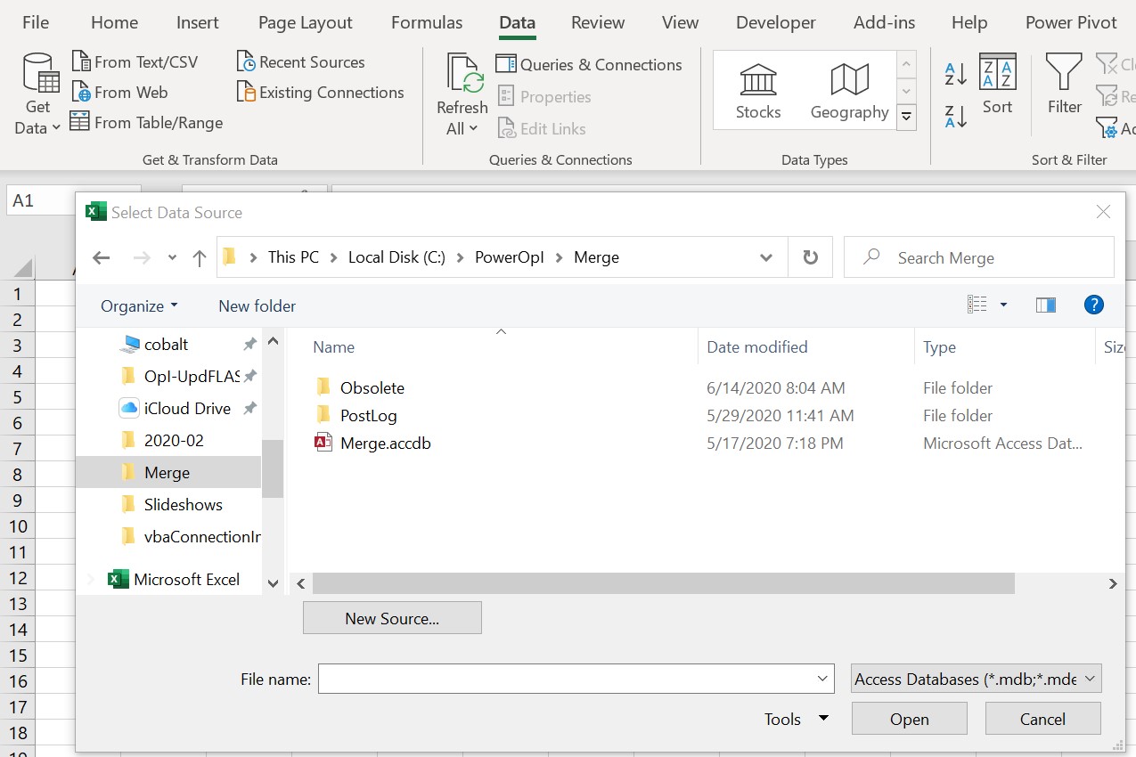Switch to the Developer tab
This screenshot has height=757, width=1136.
[x=776, y=22]
